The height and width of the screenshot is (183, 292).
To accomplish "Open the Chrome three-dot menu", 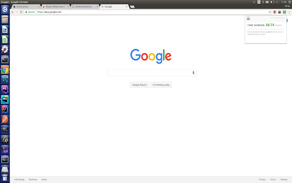I will click(289, 12).
